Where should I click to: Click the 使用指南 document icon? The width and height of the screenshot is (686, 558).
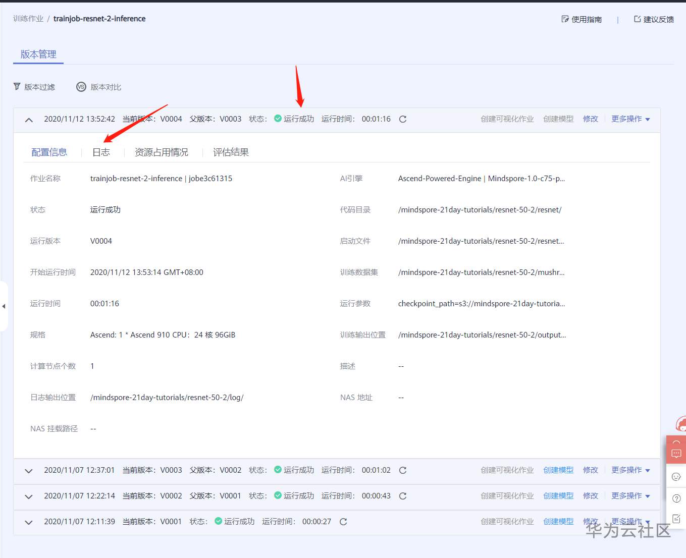565,19
